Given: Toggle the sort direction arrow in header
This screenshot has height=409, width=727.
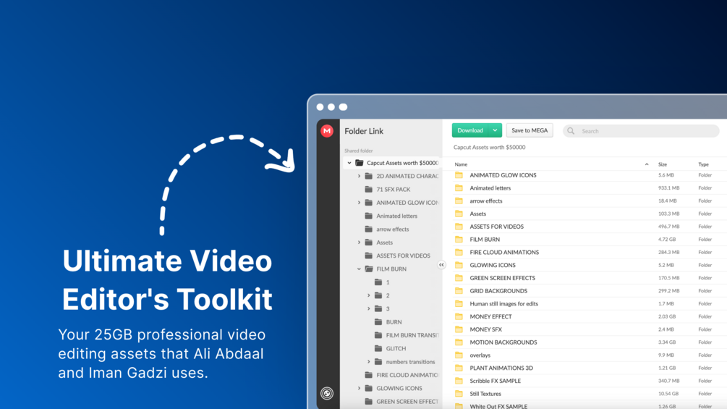Looking at the screenshot, I should click(x=646, y=164).
